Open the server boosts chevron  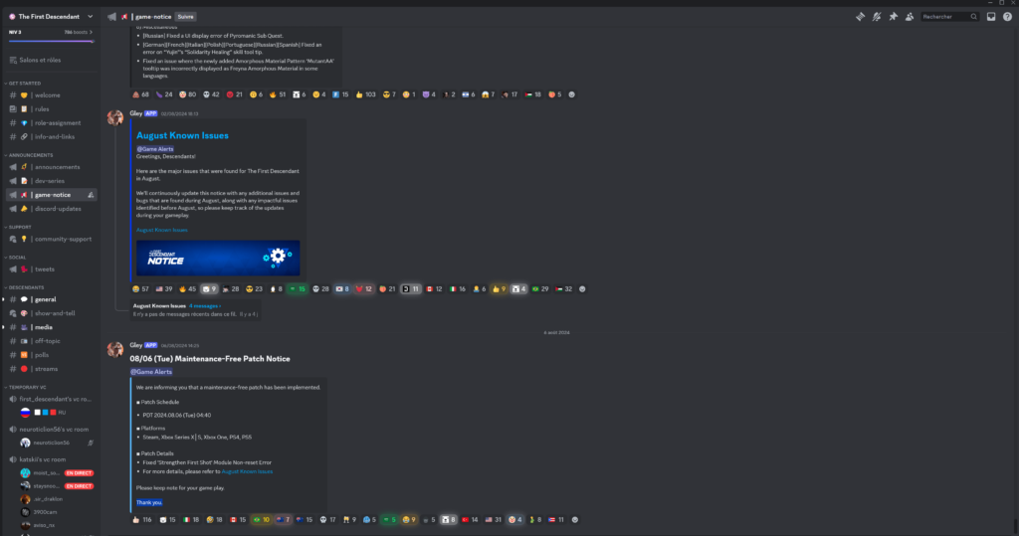click(91, 32)
